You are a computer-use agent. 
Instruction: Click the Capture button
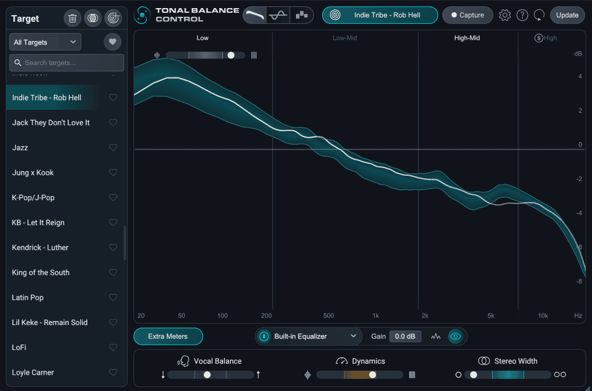coord(467,15)
